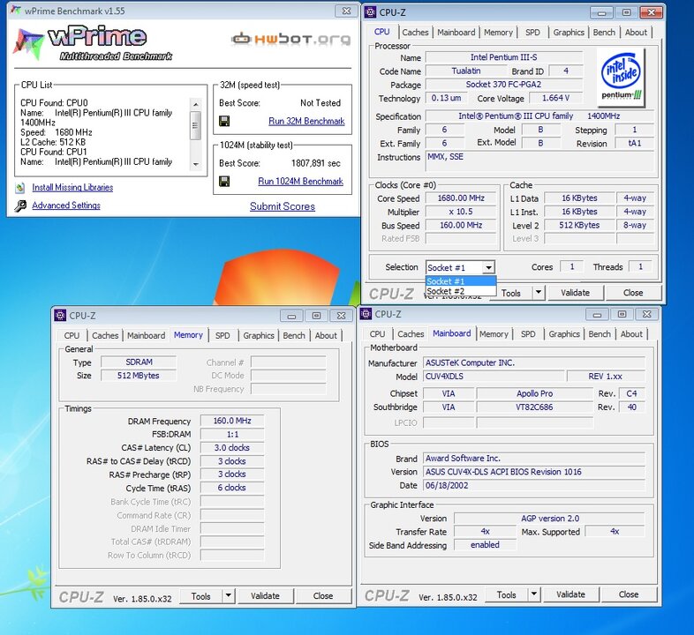Click the Bus Speed 160.00 MHz value

point(460,225)
